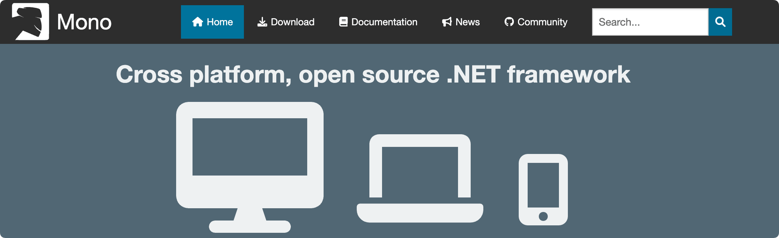Click the desktop monitor illustration
This screenshot has height=238, width=779.
point(250,167)
